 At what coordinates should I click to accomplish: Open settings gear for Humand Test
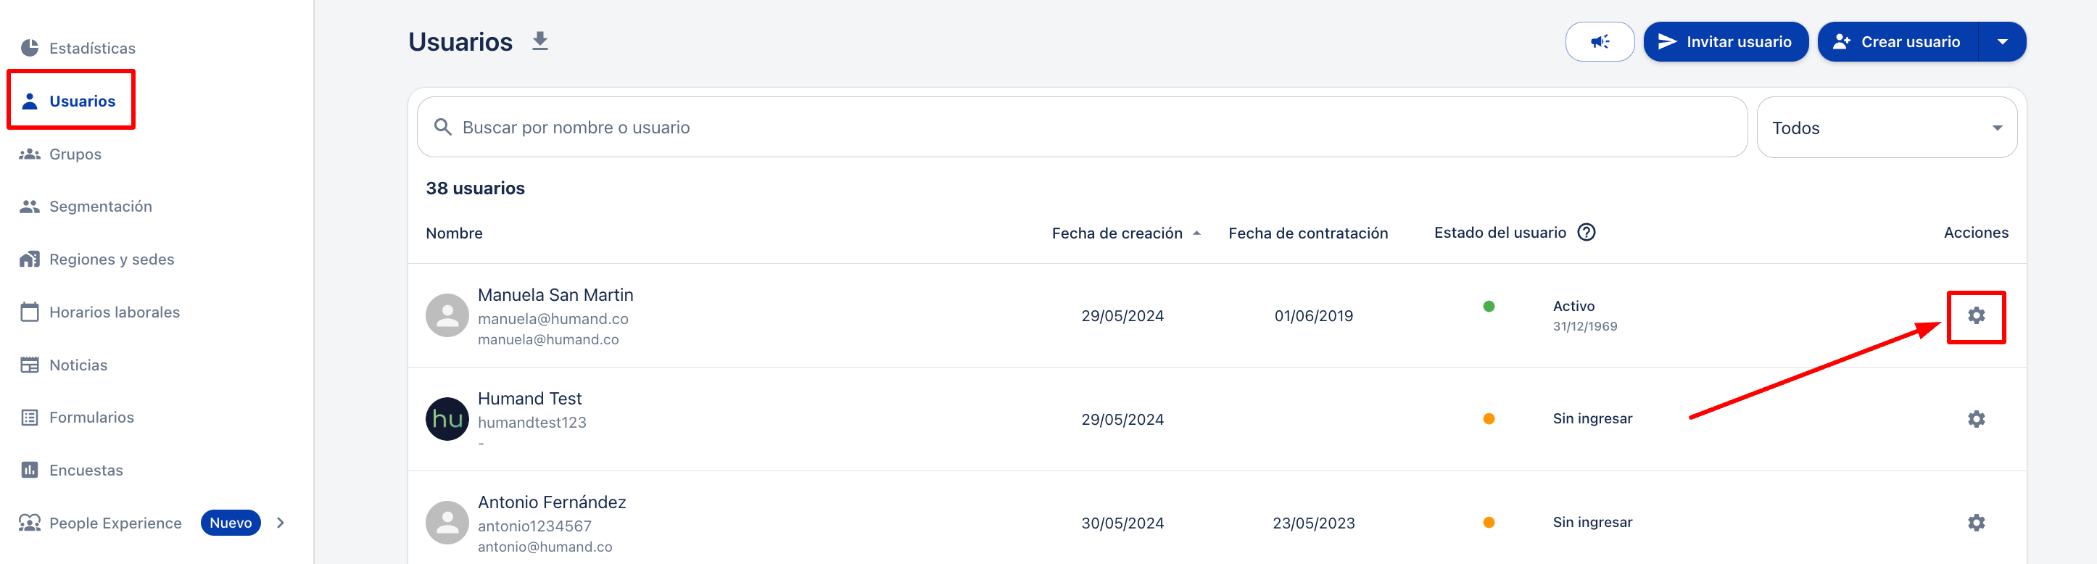tap(1976, 419)
